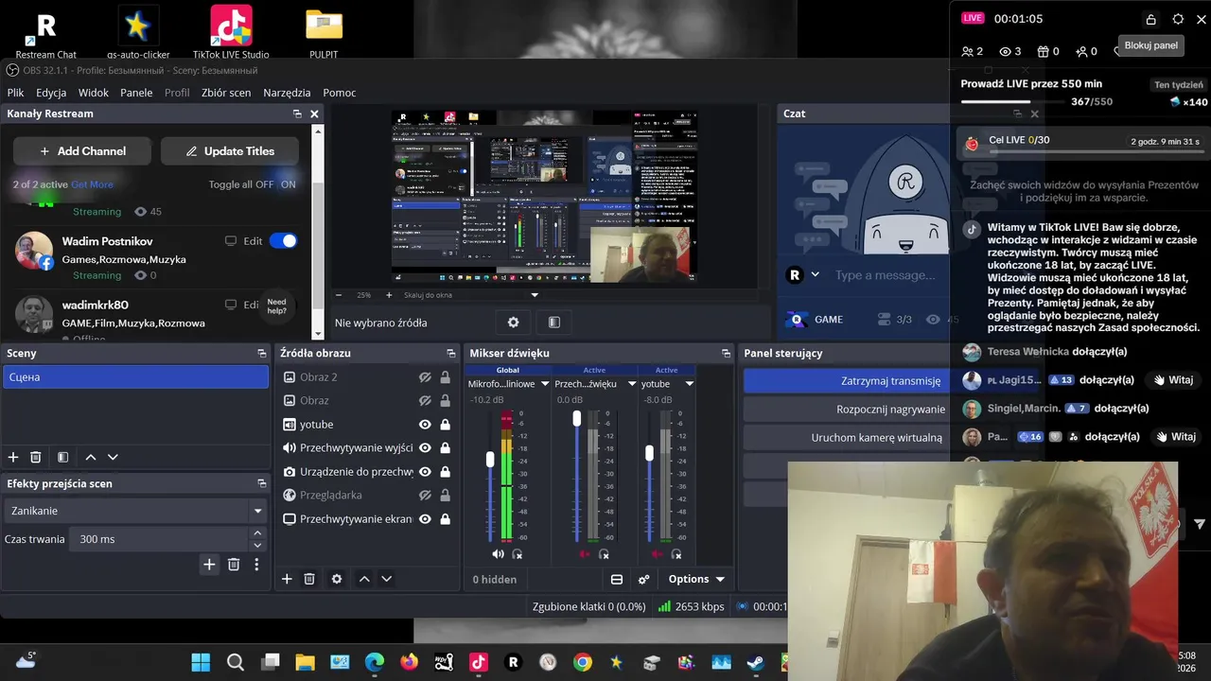Open Google Chrome from the taskbar
Image resolution: width=1211 pixels, height=681 pixels.
coord(582,662)
